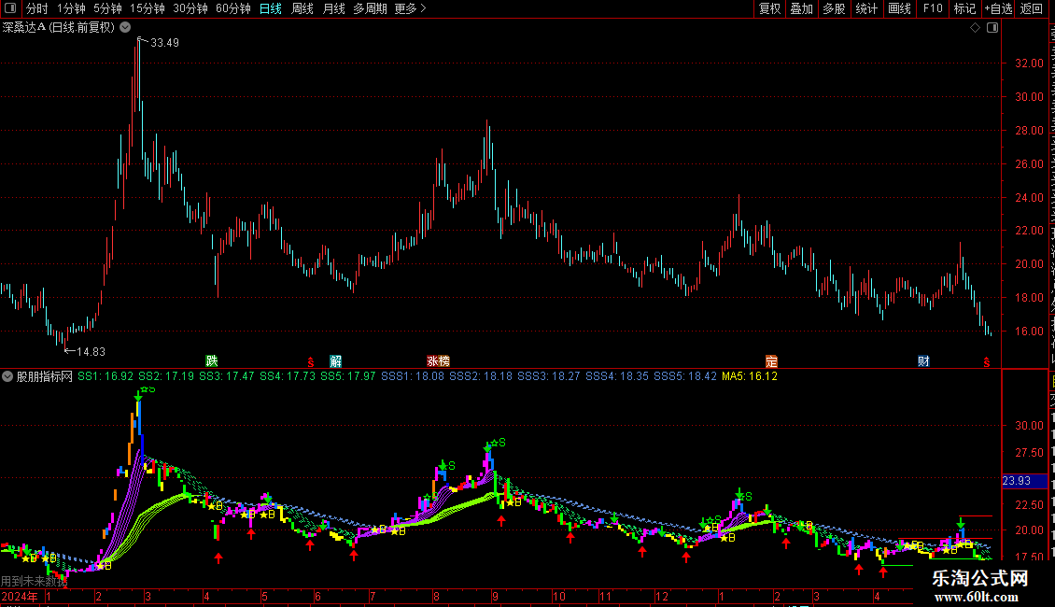1055x607 pixels.
Task: Add stock with +自选 button
Action: coord(998,8)
